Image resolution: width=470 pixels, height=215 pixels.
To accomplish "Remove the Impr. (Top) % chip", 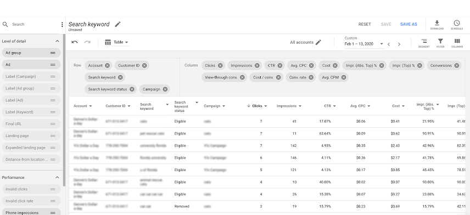I will click(419, 66).
